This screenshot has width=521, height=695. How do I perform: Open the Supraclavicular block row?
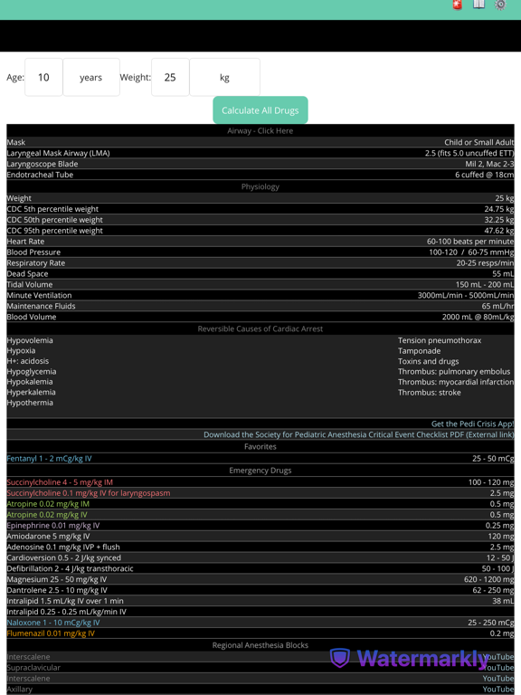[260, 668]
